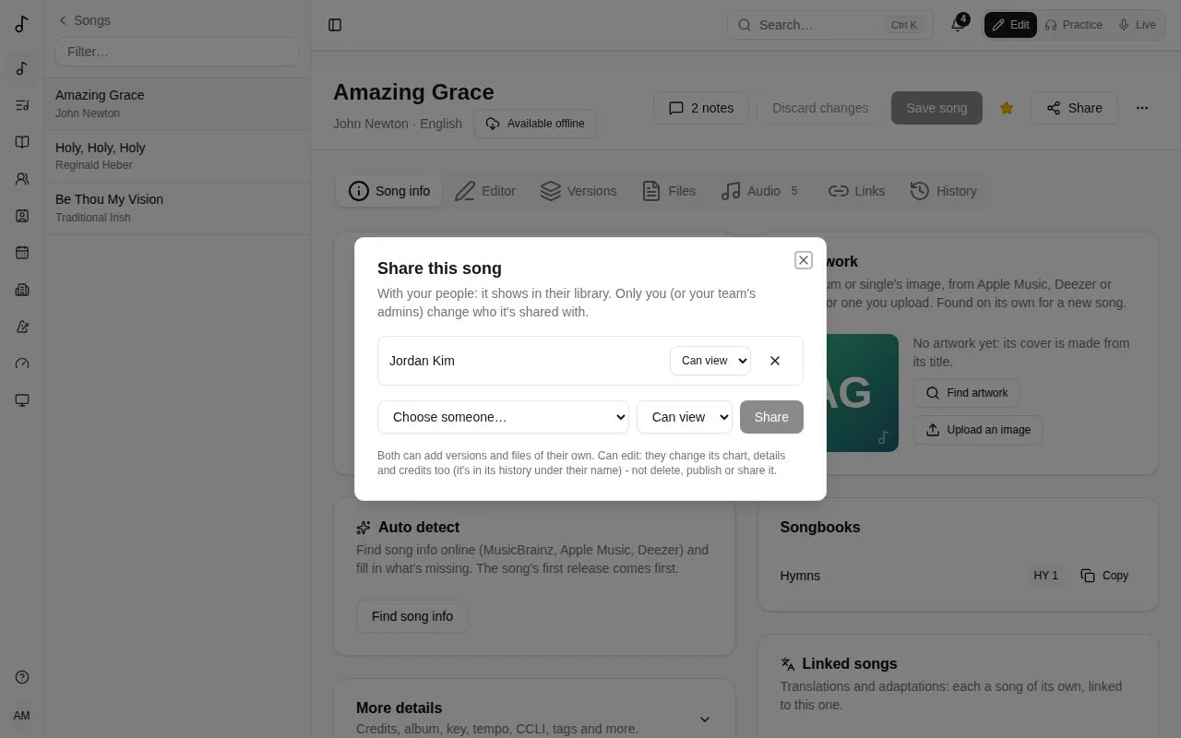The width and height of the screenshot is (1181, 738).
Task: Focus the Search box in top bar
Action: point(830,25)
